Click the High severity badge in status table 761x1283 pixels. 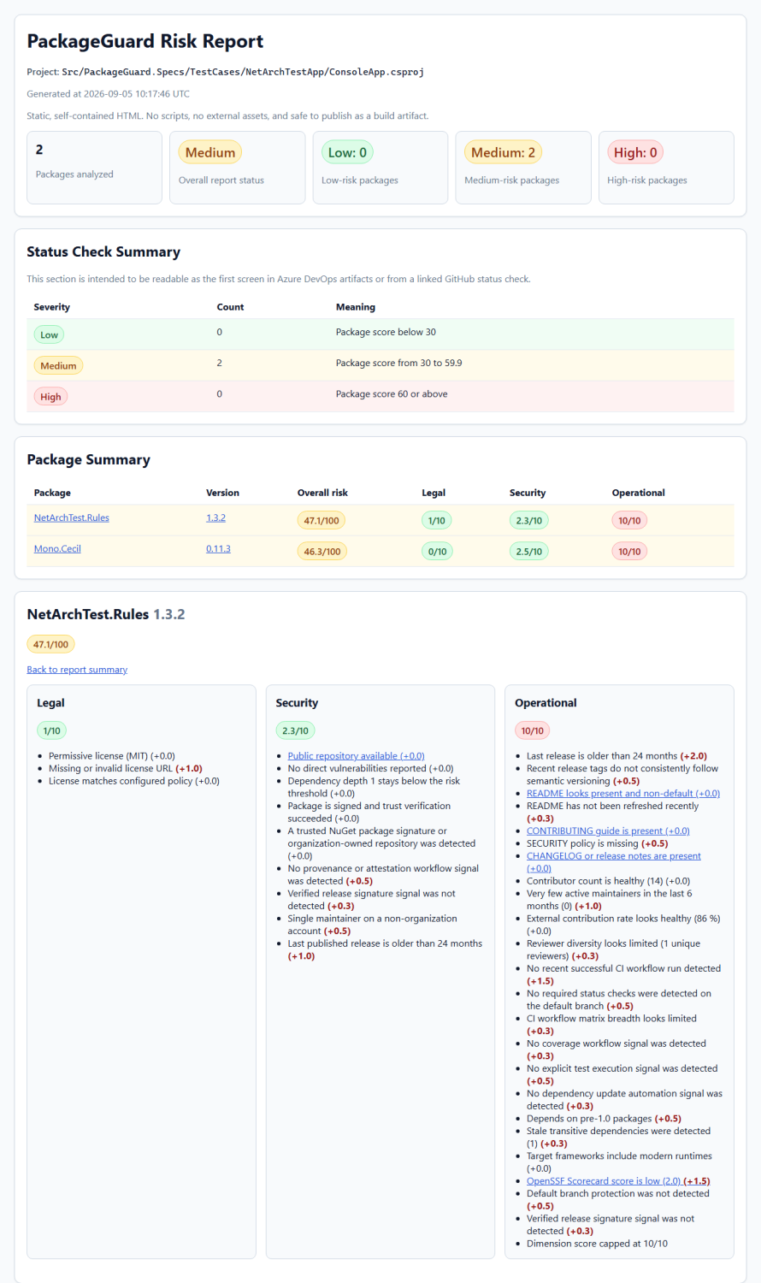coord(50,396)
